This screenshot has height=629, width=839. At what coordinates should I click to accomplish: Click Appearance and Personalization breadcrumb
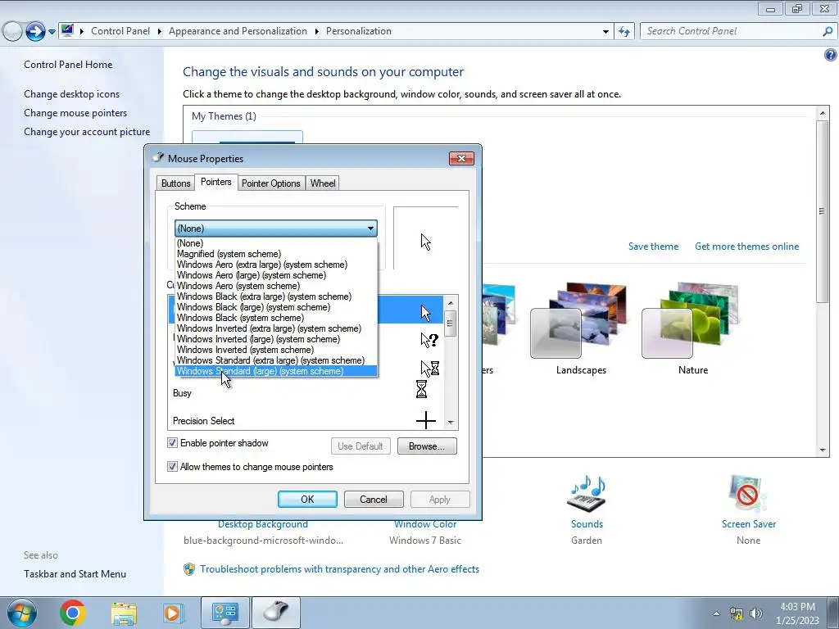[x=238, y=31]
